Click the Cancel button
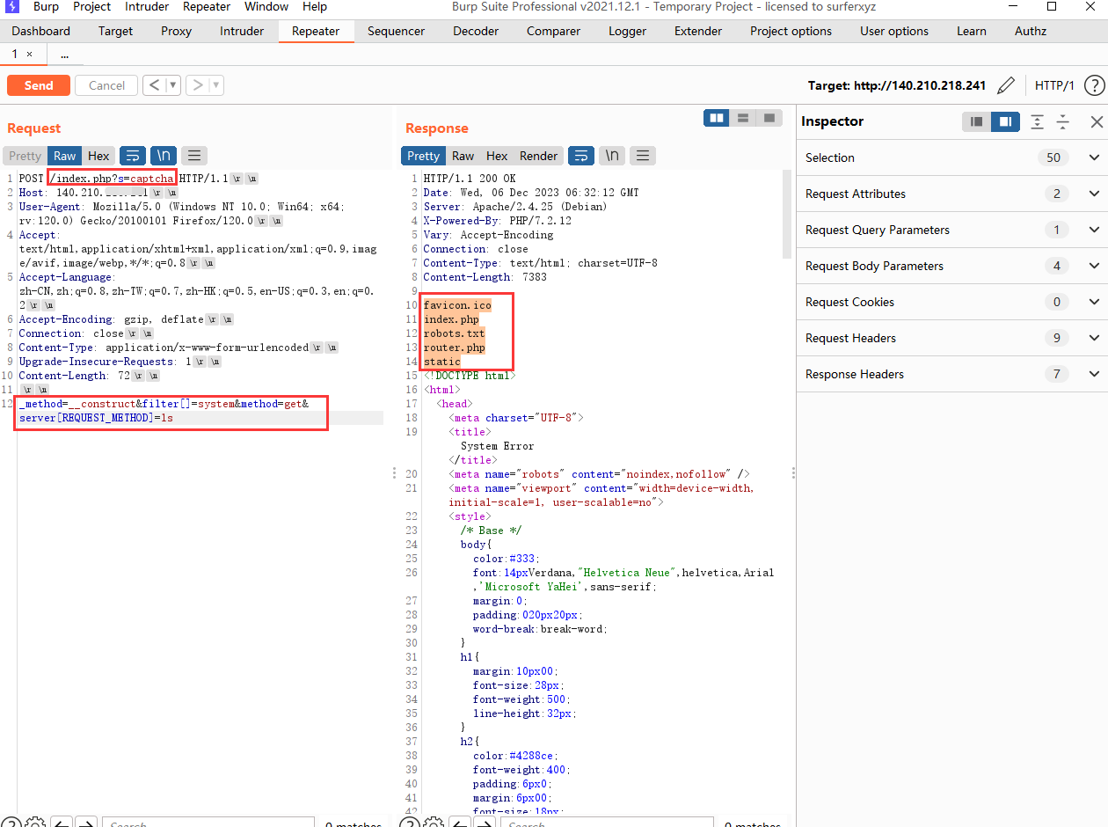Viewport: 1108px width, 827px height. (106, 85)
